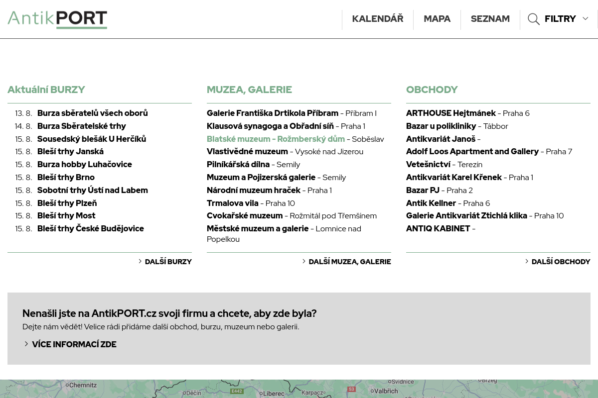Open Trmalova vila
Viewport: 598px width, 398px height.
pos(233,203)
